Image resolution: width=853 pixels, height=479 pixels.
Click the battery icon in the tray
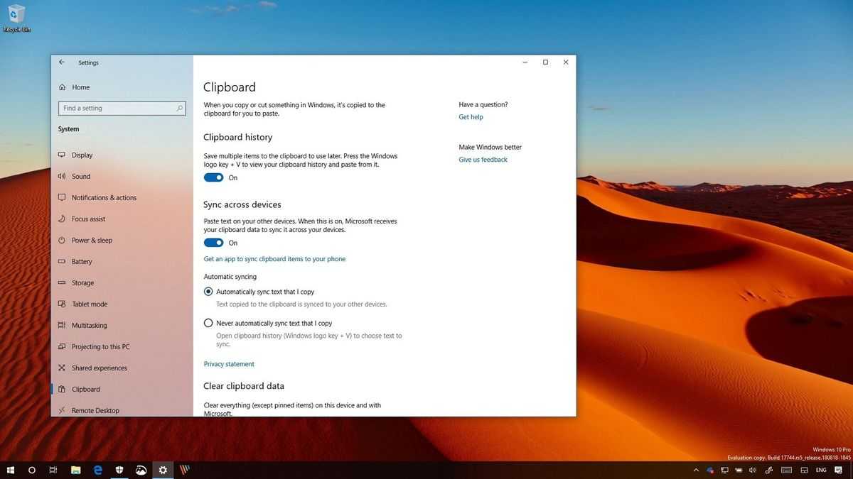739,470
